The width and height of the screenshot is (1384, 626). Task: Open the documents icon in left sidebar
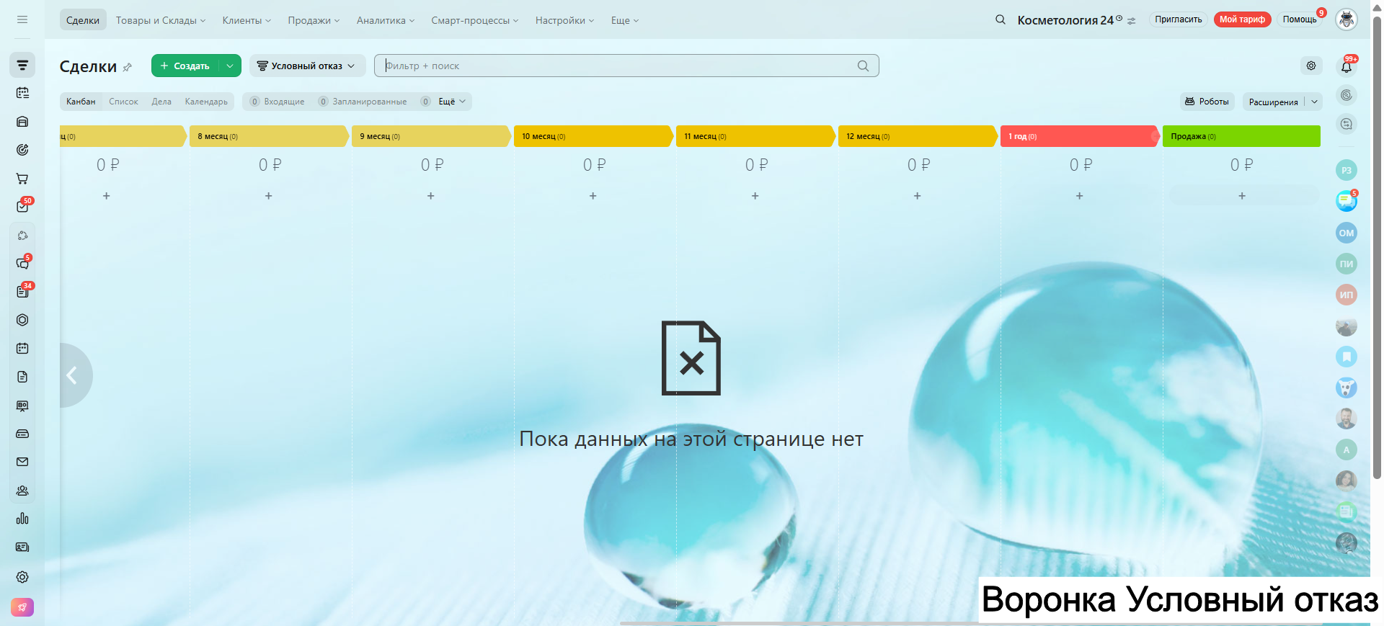(22, 377)
